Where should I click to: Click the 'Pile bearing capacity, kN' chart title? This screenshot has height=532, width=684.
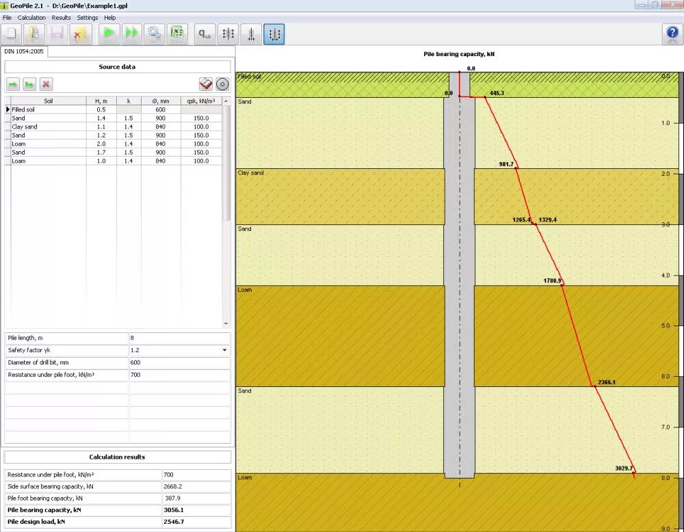(459, 54)
